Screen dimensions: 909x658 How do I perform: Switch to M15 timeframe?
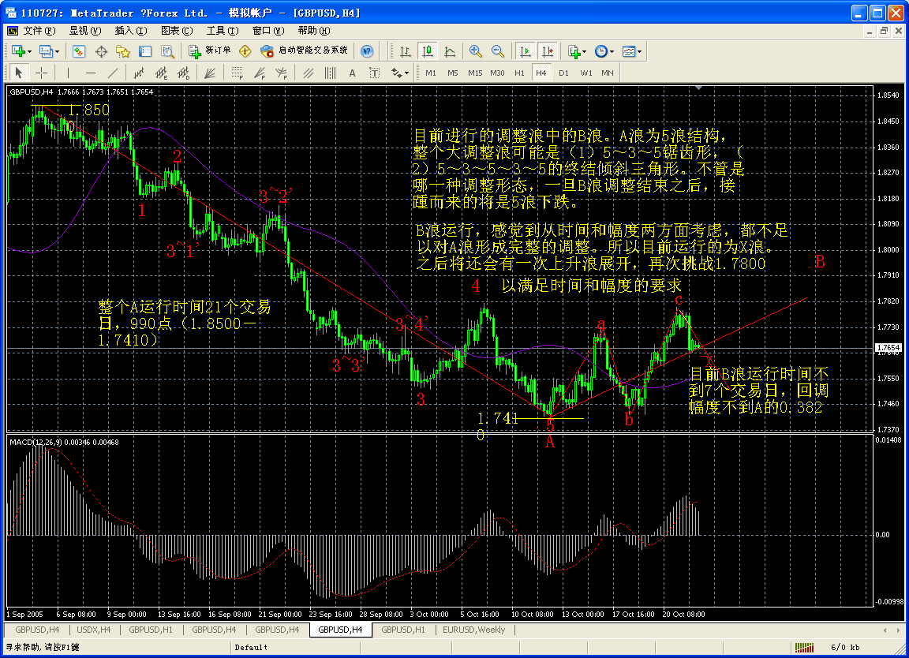[x=475, y=73]
